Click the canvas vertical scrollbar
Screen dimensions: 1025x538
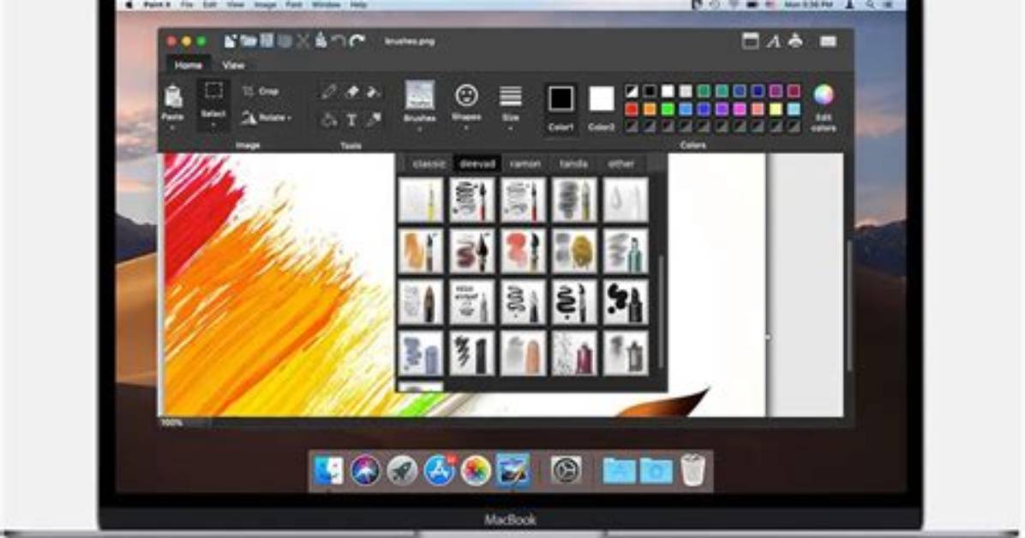[850, 306]
